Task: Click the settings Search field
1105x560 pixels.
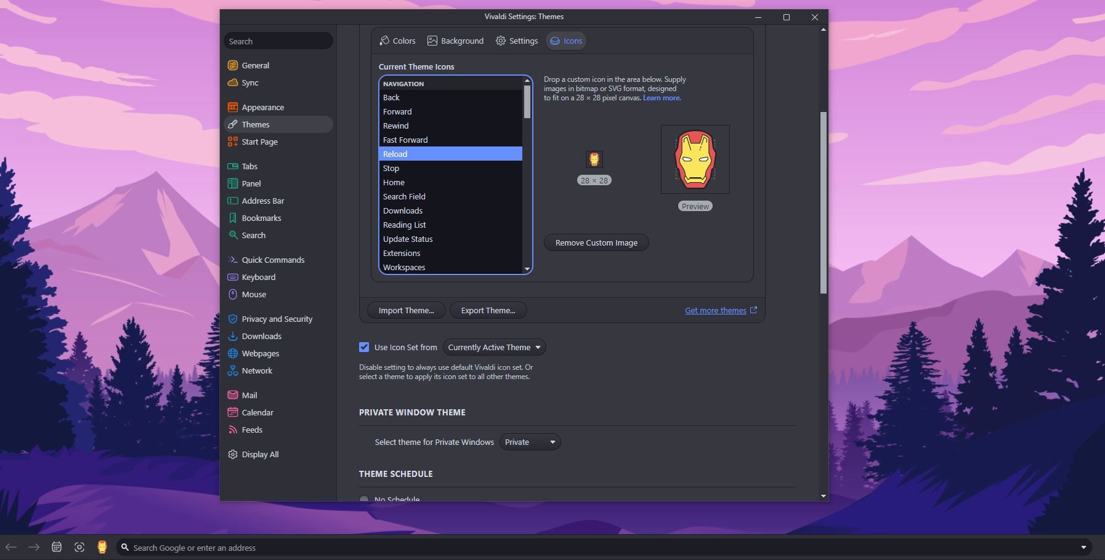Action: (x=278, y=41)
